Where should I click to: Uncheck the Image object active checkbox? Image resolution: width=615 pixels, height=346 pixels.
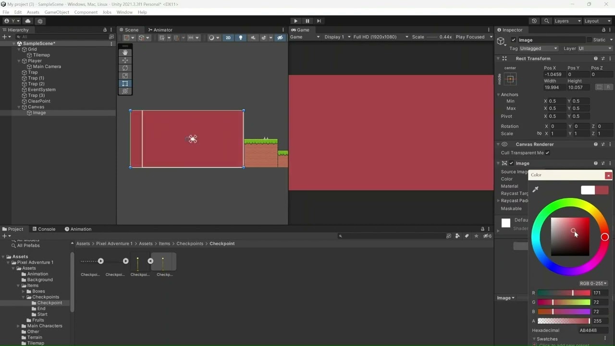click(513, 40)
